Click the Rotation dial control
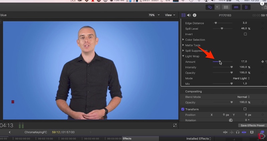This screenshot has width=267, height=141. 231,120
